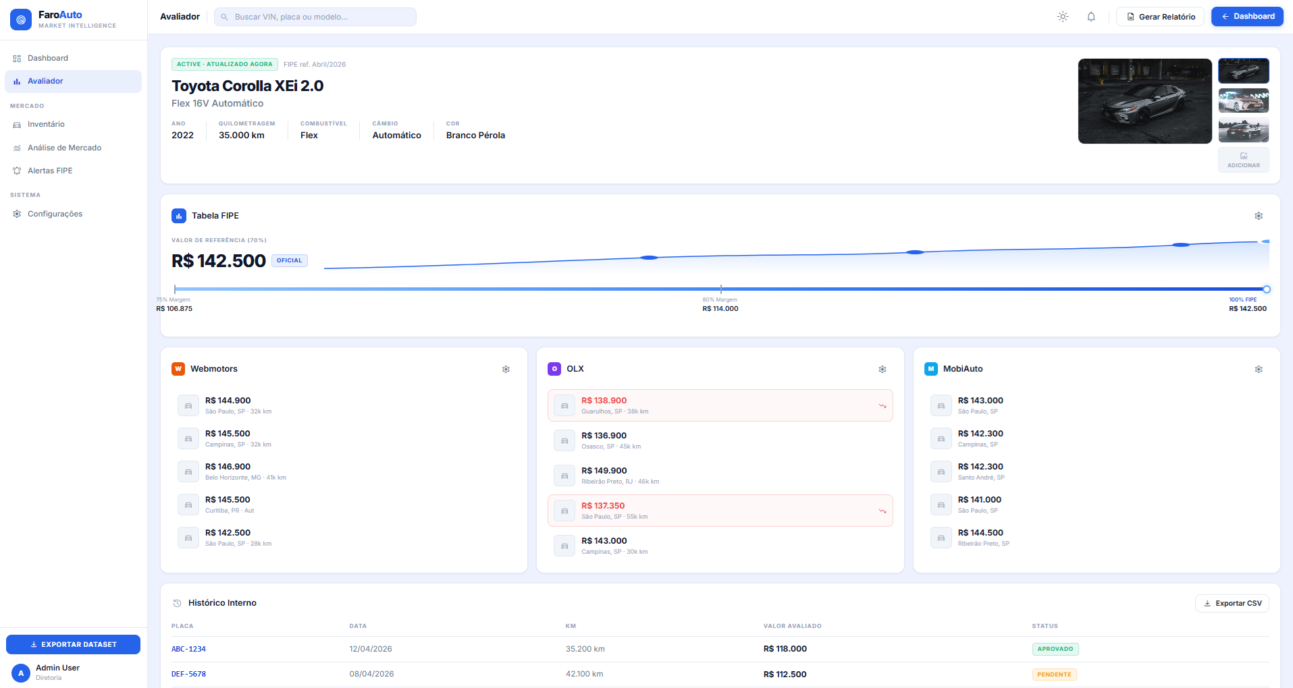Open Alertas FIPE in the sidebar

coord(74,171)
